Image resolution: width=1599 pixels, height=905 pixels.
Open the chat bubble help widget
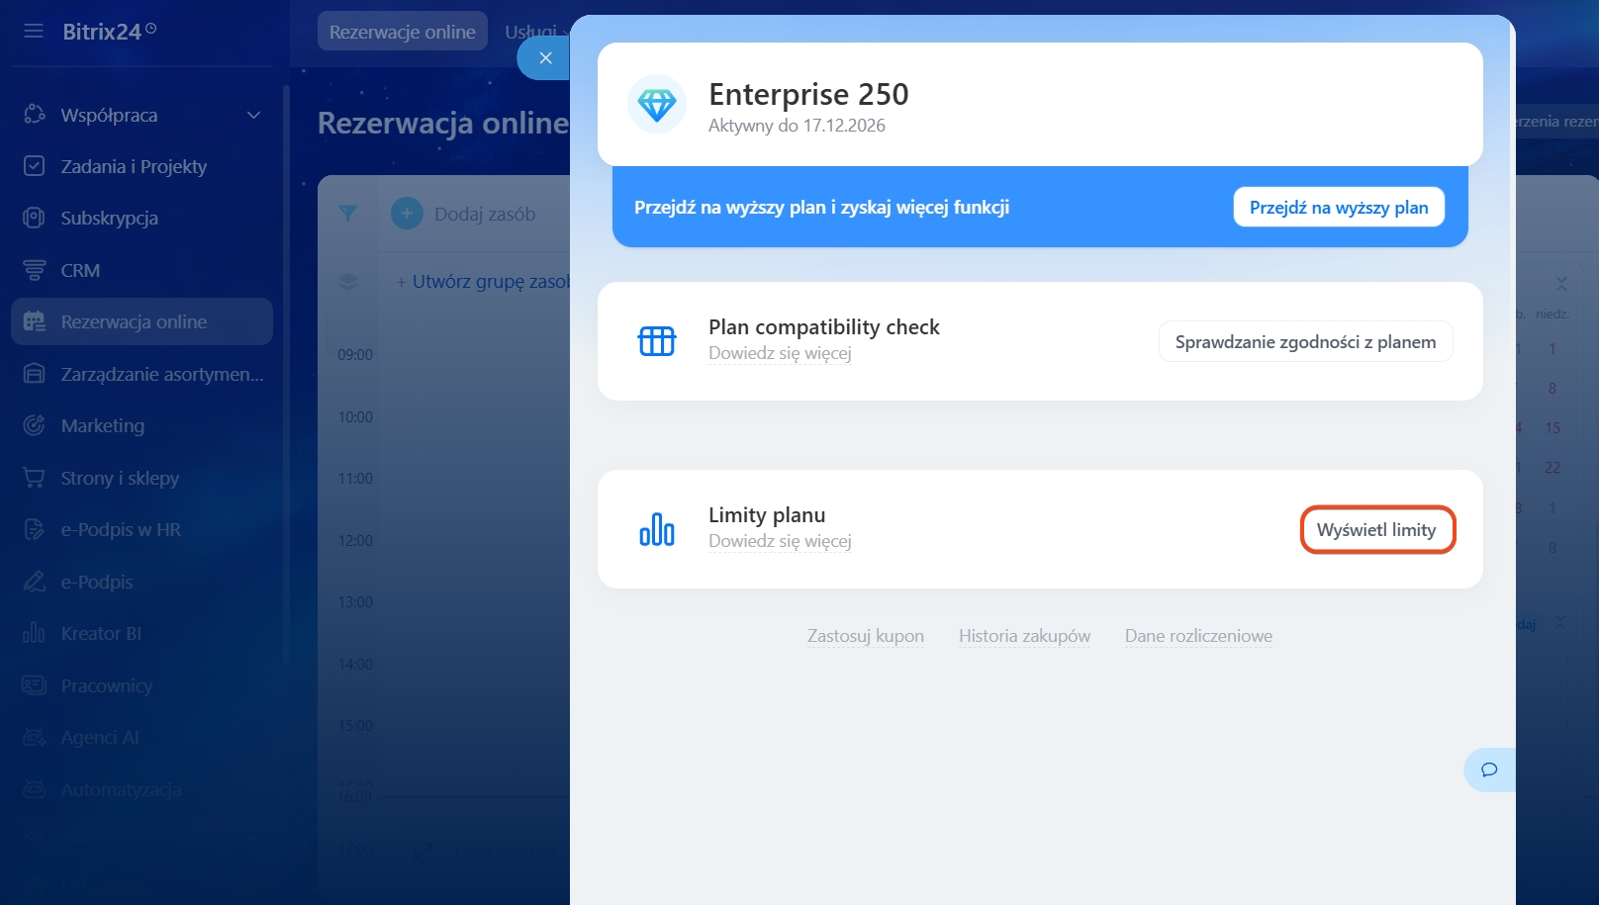[x=1488, y=769]
